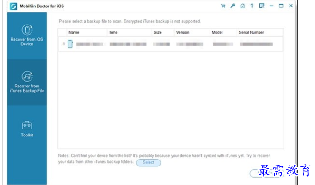315x185 pixels.
Task: Sort by the Serial Number column header
Action: (x=260, y=32)
